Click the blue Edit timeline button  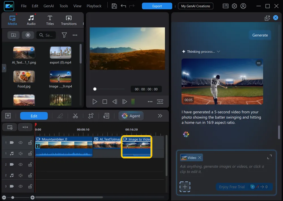coord(34,116)
